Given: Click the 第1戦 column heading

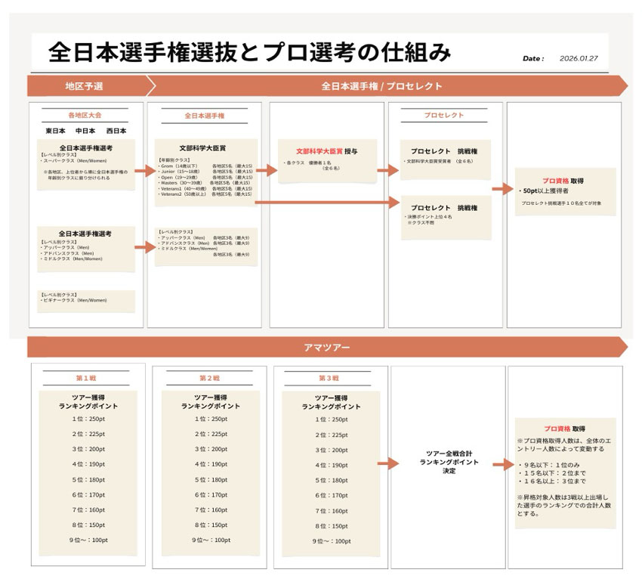Looking at the screenshot, I should [86, 378].
